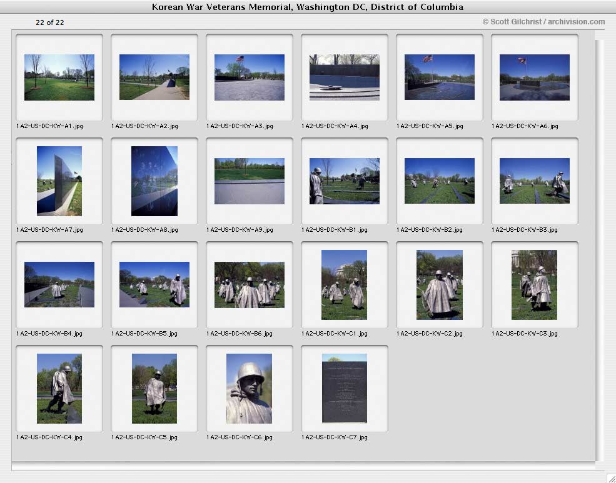The width and height of the screenshot is (616, 483).
Task: Click the file name 1A2-US-DC-KW-A1.jpg label
Action: tap(49, 126)
